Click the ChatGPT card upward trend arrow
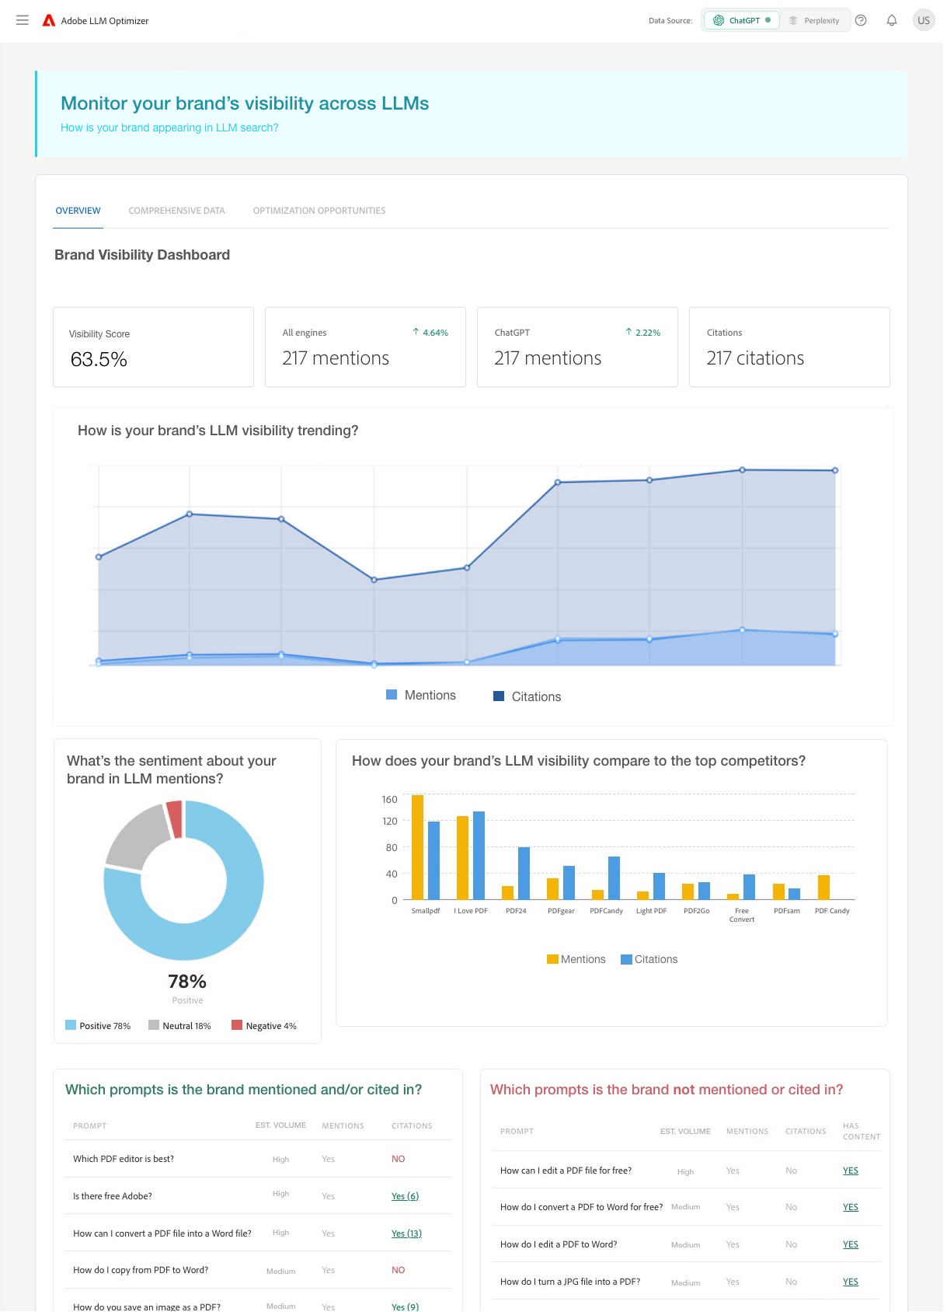Image resolution: width=947 pixels, height=1312 pixels. [628, 332]
